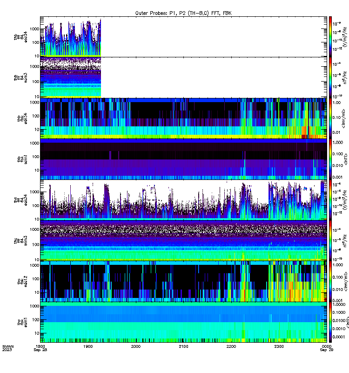The height and width of the screenshot is (373, 349).
Task: Select the '2200' time axis label
Action: point(231,346)
